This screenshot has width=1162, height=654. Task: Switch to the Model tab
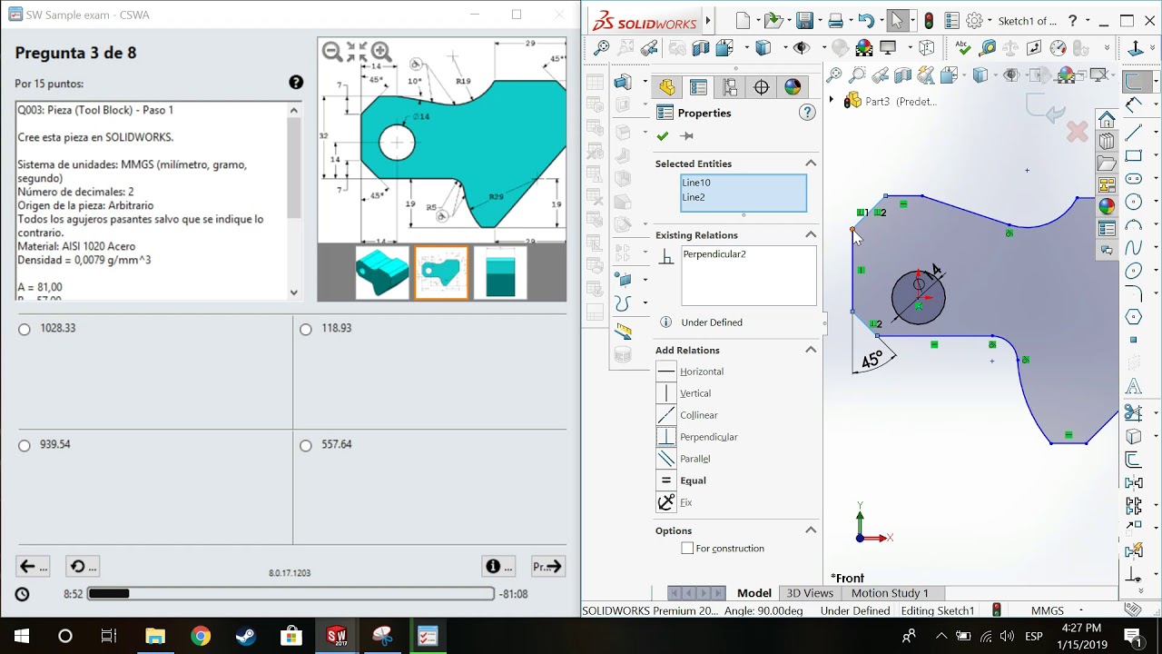[754, 593]
